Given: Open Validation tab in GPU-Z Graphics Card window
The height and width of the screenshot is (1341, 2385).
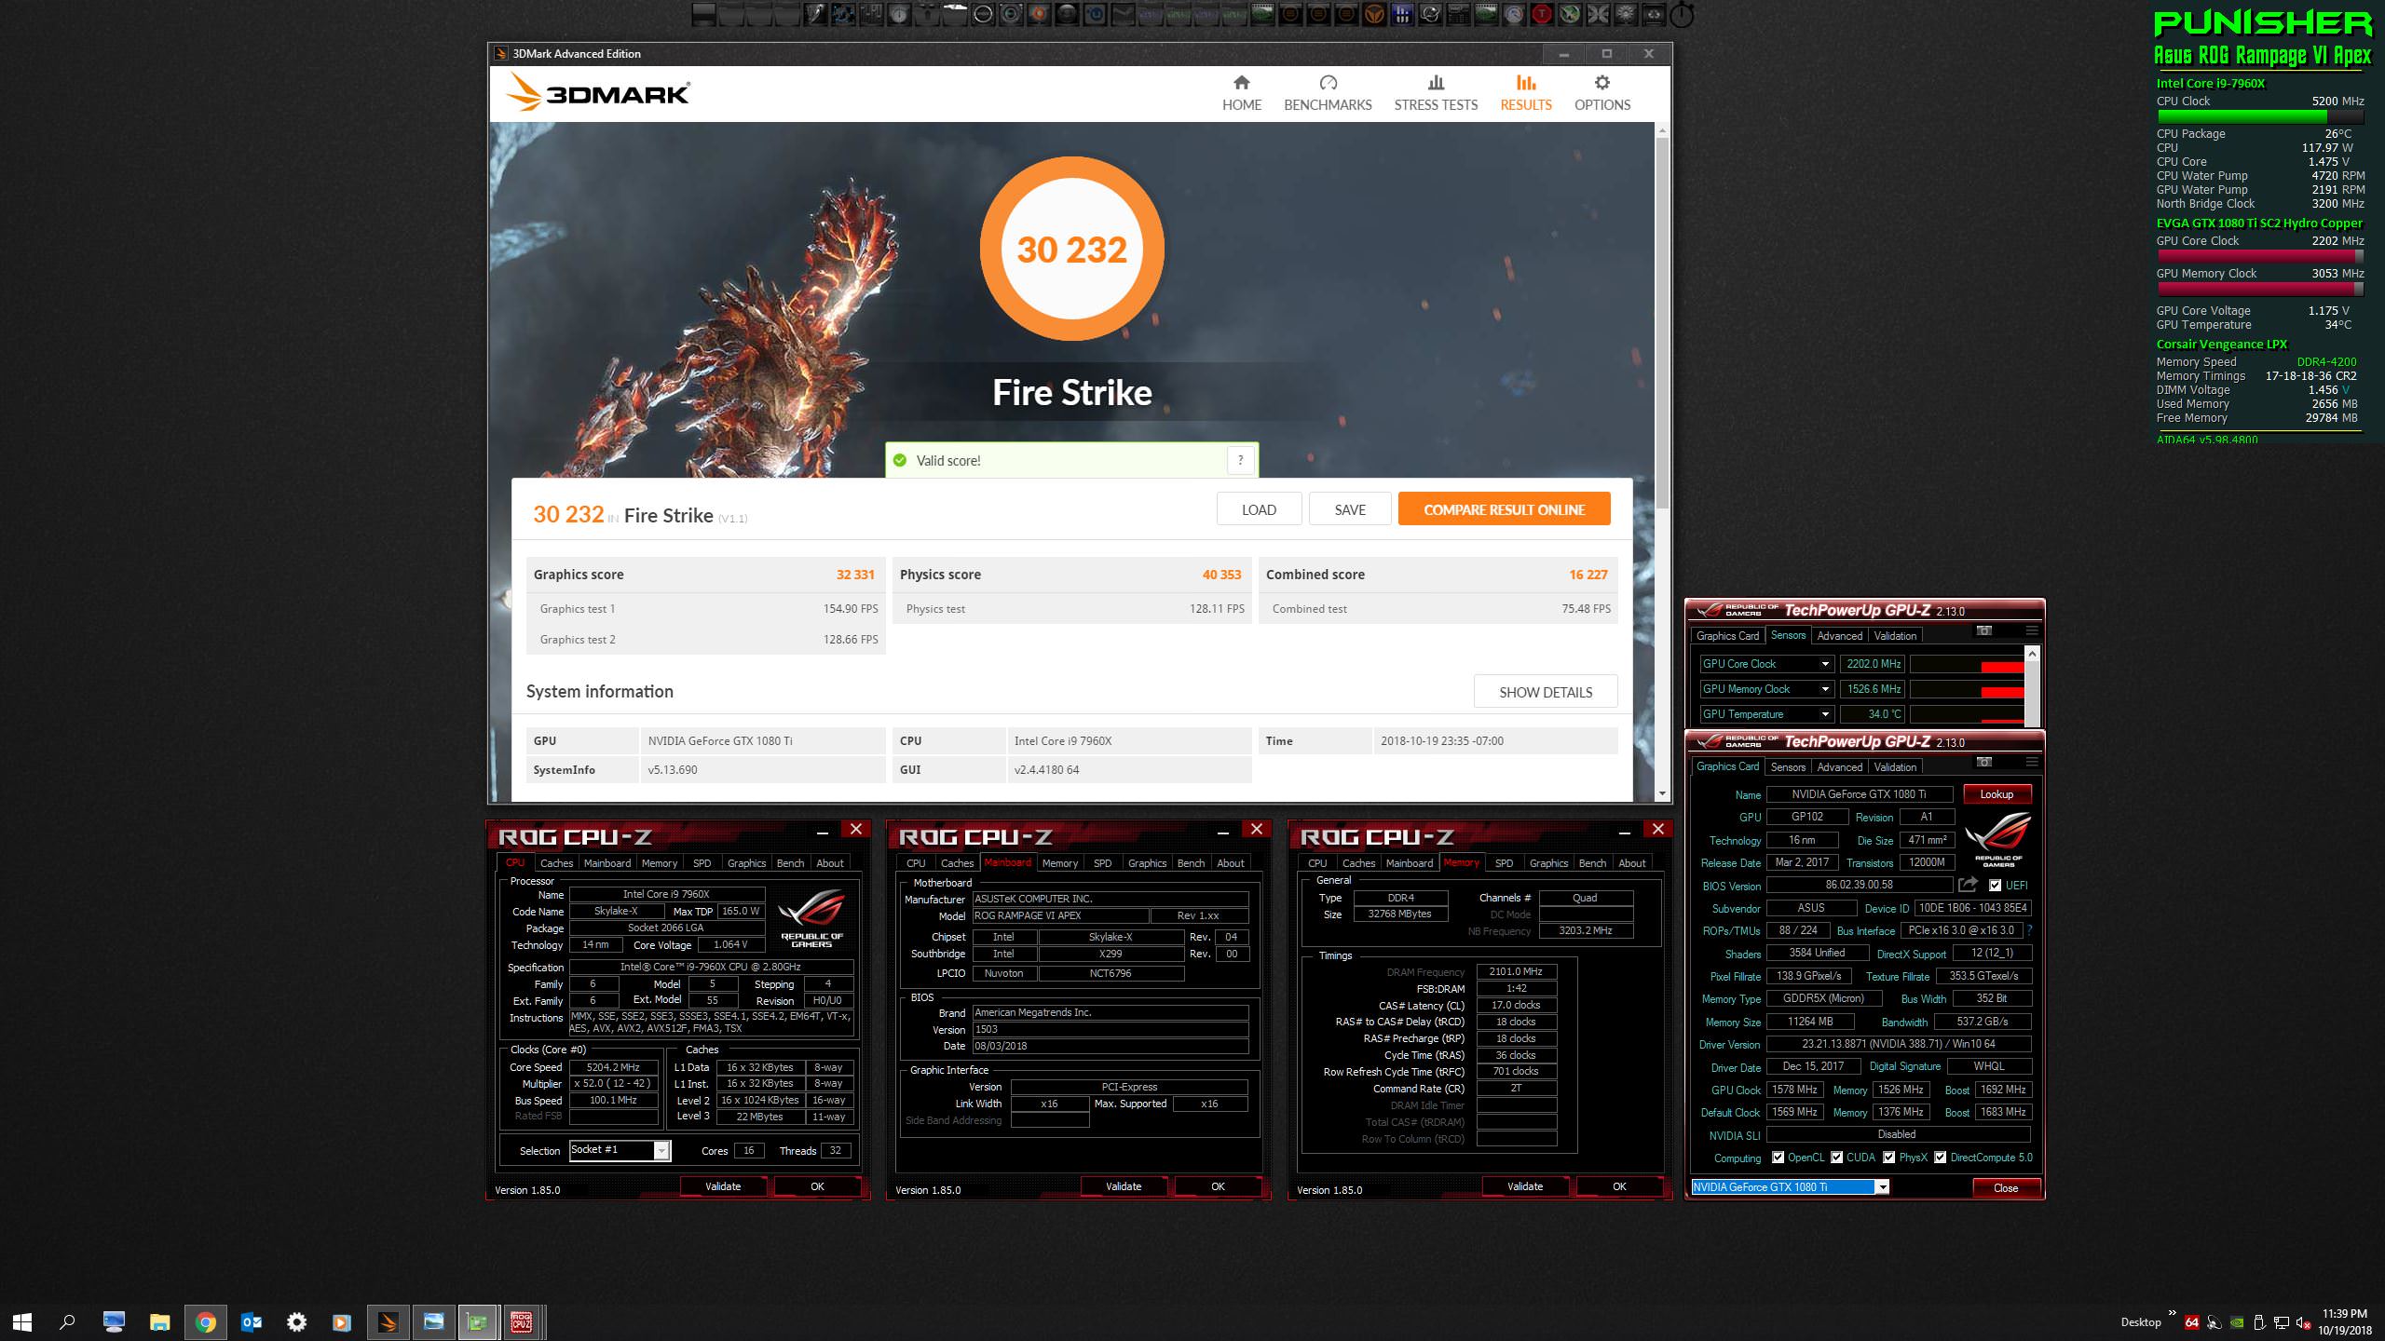Looking at the screenshot, I should pos(1895,767).
